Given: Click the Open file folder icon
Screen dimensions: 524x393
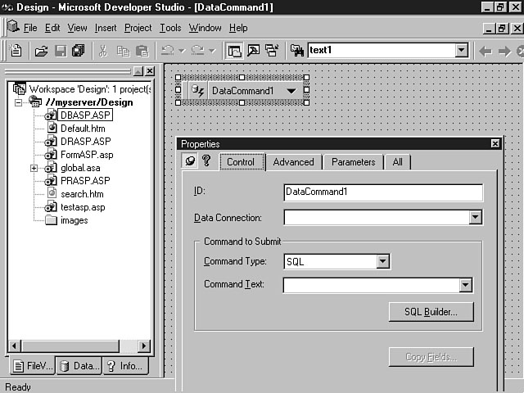Looking at the screenshot, I should coord(41,51).
